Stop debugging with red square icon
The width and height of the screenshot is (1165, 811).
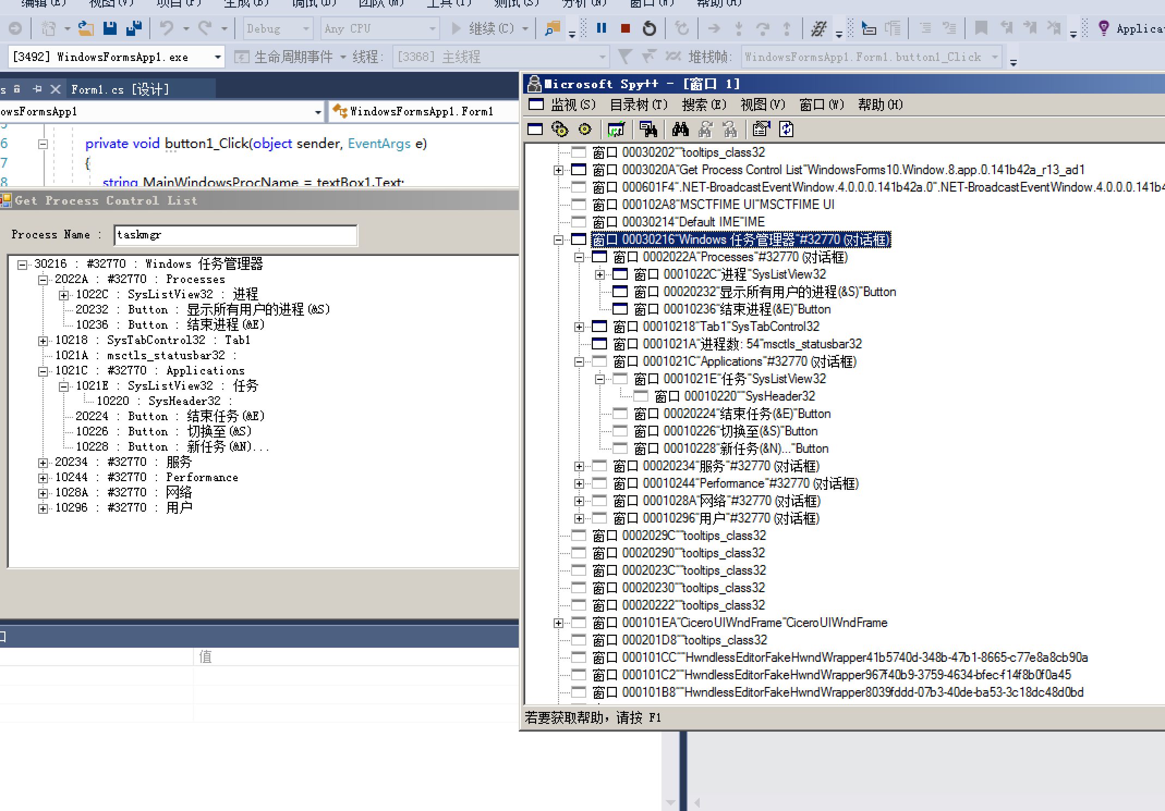pos(626,28)
